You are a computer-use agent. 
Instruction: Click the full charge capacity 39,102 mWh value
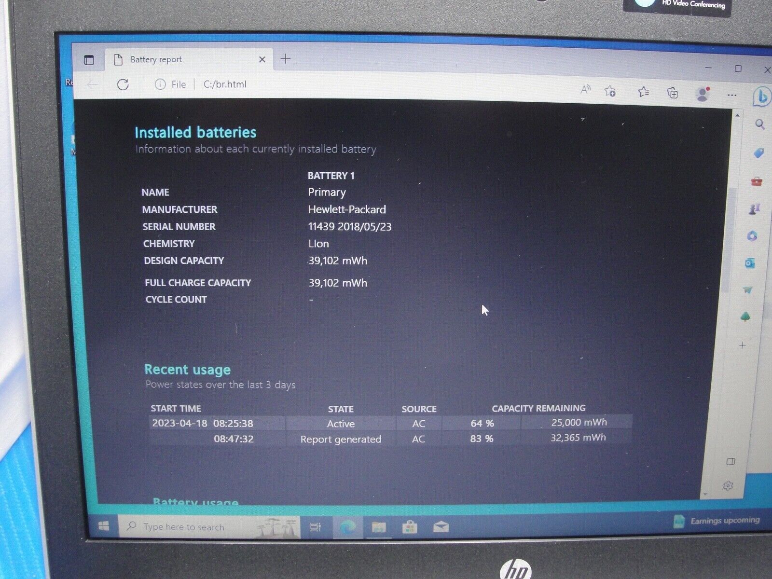338,283
